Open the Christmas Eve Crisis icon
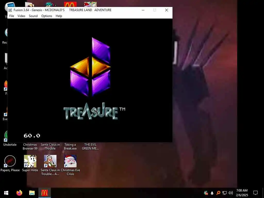Screen dimensions: 264x198 point(70,161)
